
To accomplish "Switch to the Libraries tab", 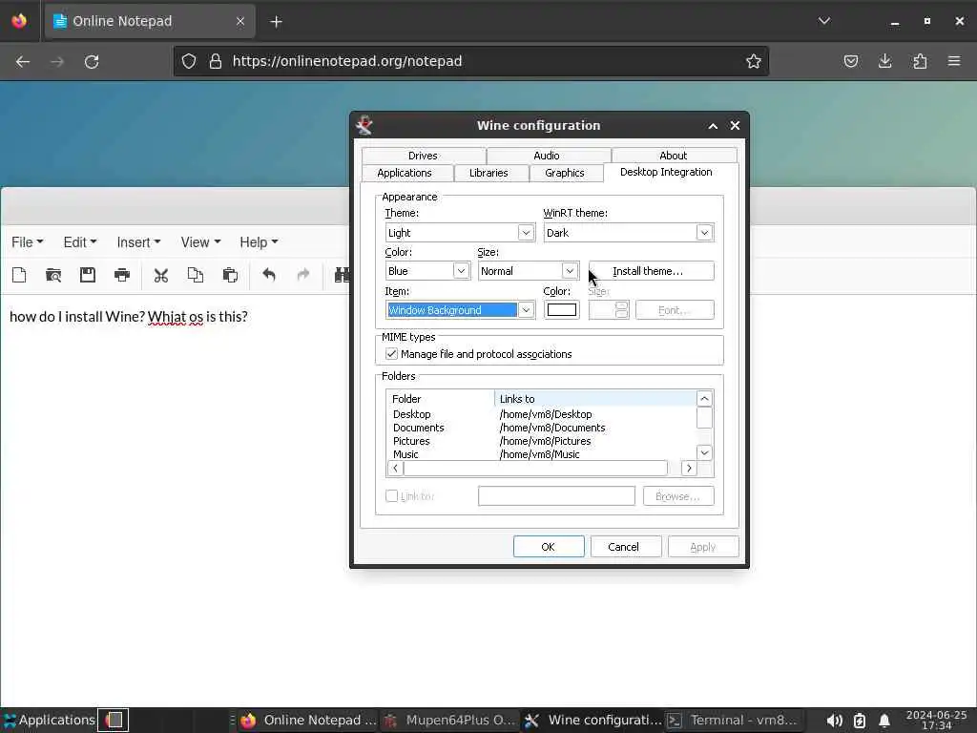I will coord(488,173).
